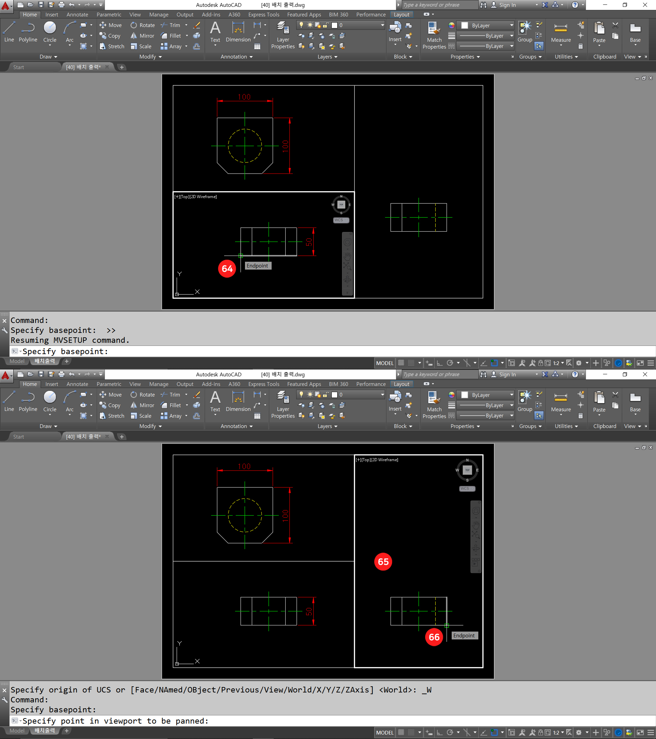This screenshot has width=656, height=739.
Task: Click the Fillet tool in the lower ribbon
Action: [x=171, y=405]
